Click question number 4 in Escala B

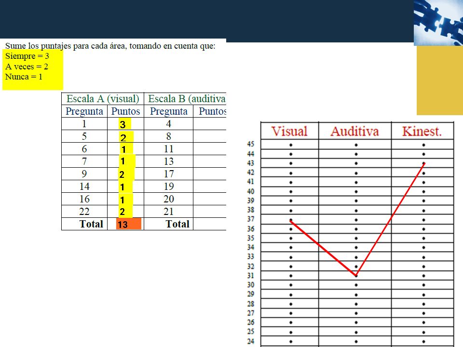coord(169,124)
